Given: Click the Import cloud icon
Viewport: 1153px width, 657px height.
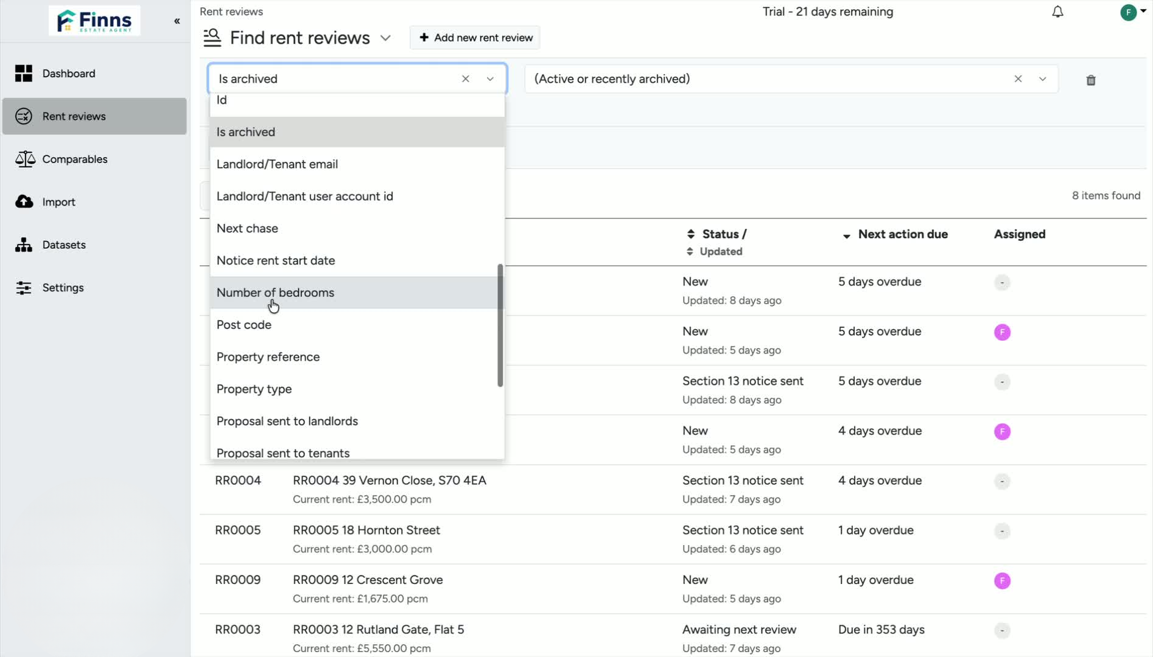Looking at the screenshot, I should tap(24, 201).
